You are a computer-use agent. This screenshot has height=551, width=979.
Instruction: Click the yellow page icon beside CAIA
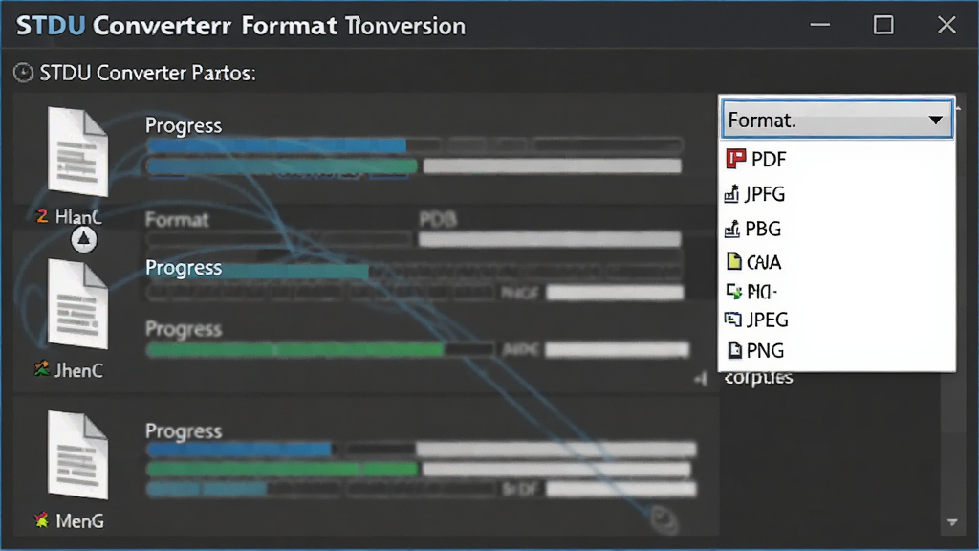734,261
